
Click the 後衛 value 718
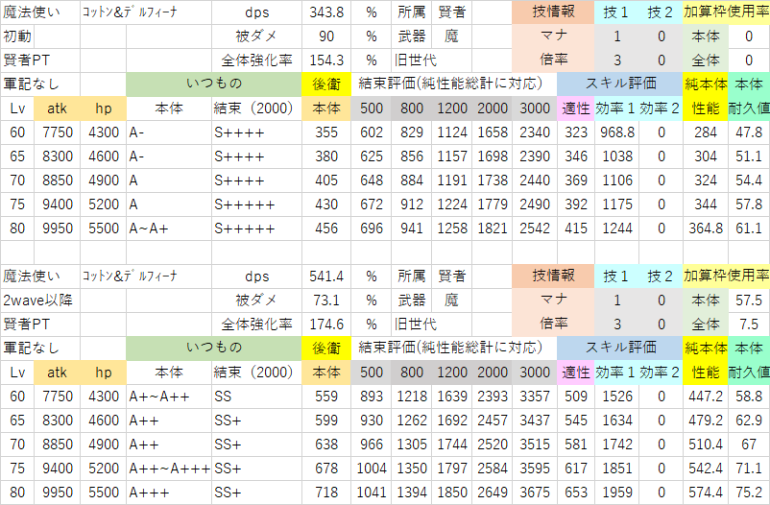point(326,493)
